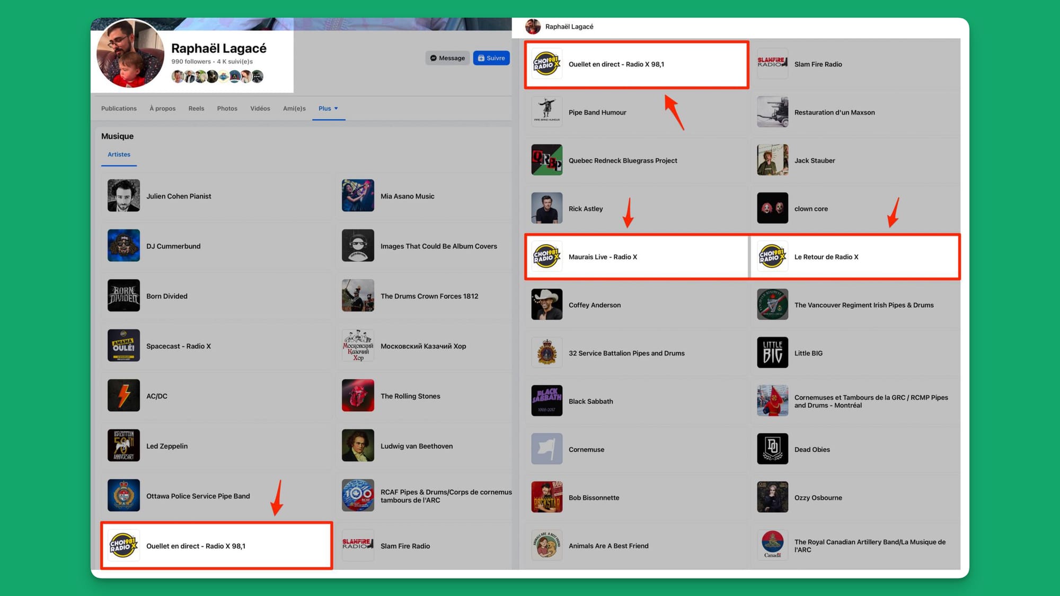Click the Pipe Band Humour icon
The height and width of the screenshot is (596, 1060).
point(546,112)
